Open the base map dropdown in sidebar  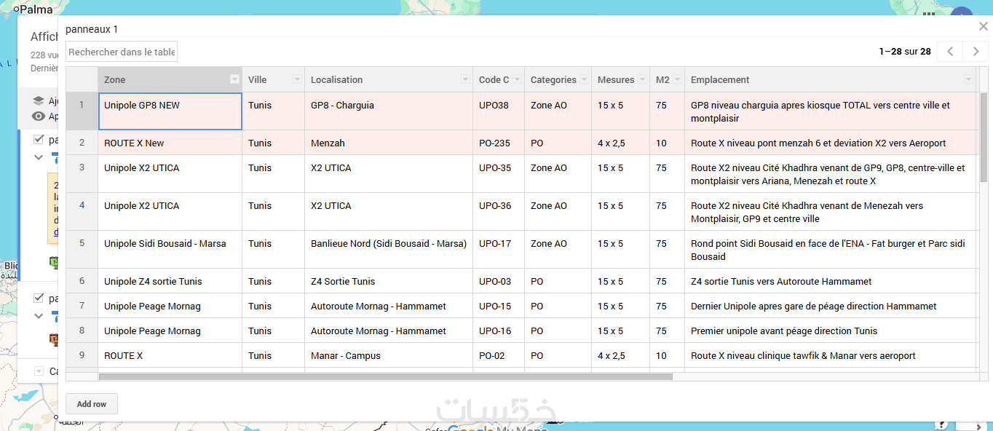point(39,371)
